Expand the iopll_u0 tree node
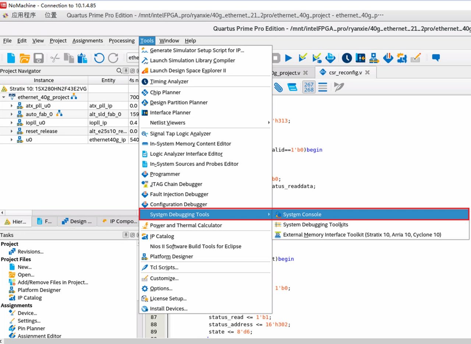 point(11,123)
